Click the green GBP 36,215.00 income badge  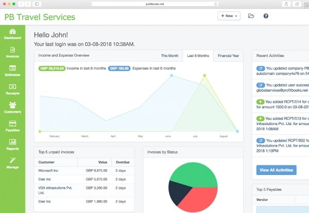pyautogui.click(x=52, y=68)
